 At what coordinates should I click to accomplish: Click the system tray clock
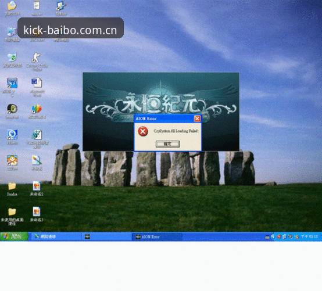[309, 236]
